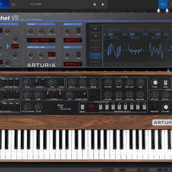Viewport: 172px width, 172px height.
Task: Click the Filter RELEASE knob
Action: [140, 95]
